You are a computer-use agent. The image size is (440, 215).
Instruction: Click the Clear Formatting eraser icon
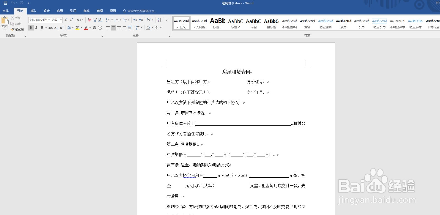click(x=89, y=20)
